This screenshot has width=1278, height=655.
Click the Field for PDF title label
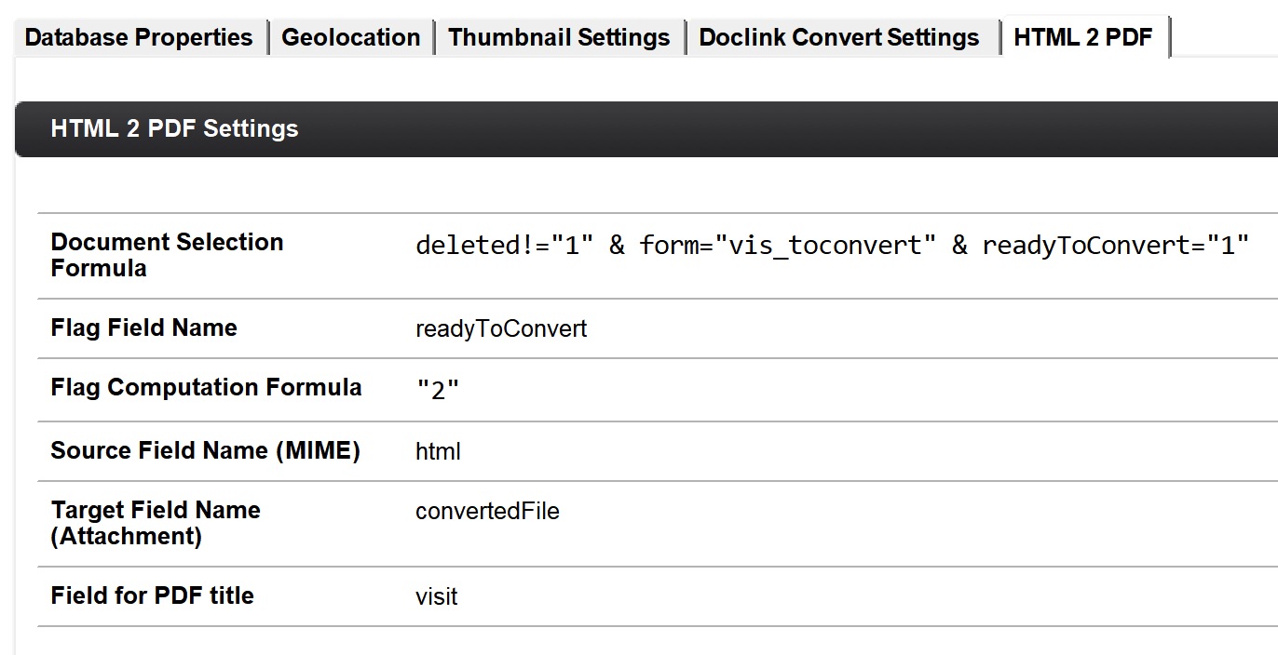point(153,595)
